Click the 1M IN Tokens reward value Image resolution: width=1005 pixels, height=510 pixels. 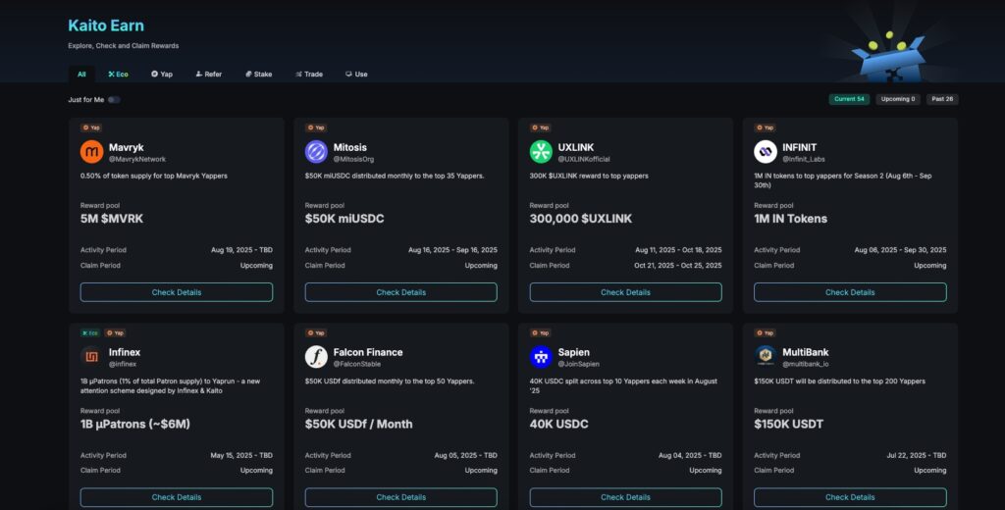pos(790,219)
